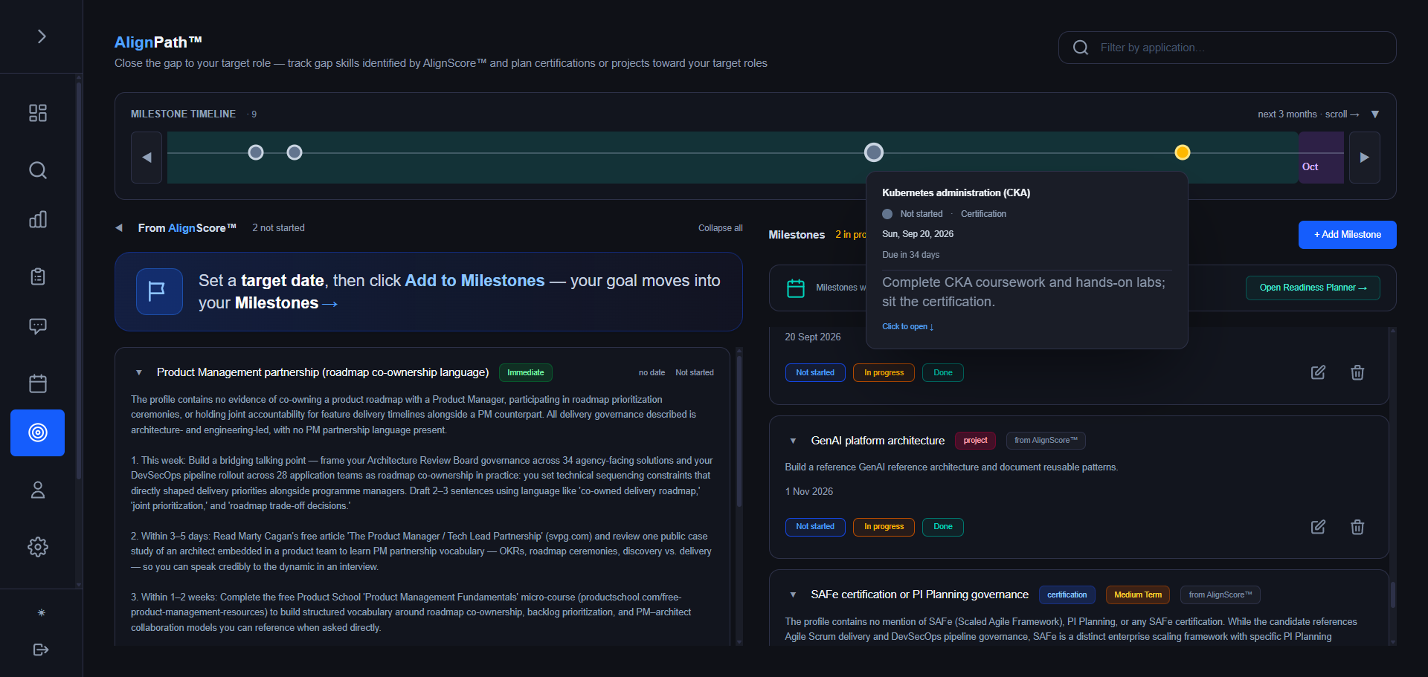Viewport: 1428px width, 677px height.
Task: Open the search magnifier icon in sidebar
Action: (38, 170)
